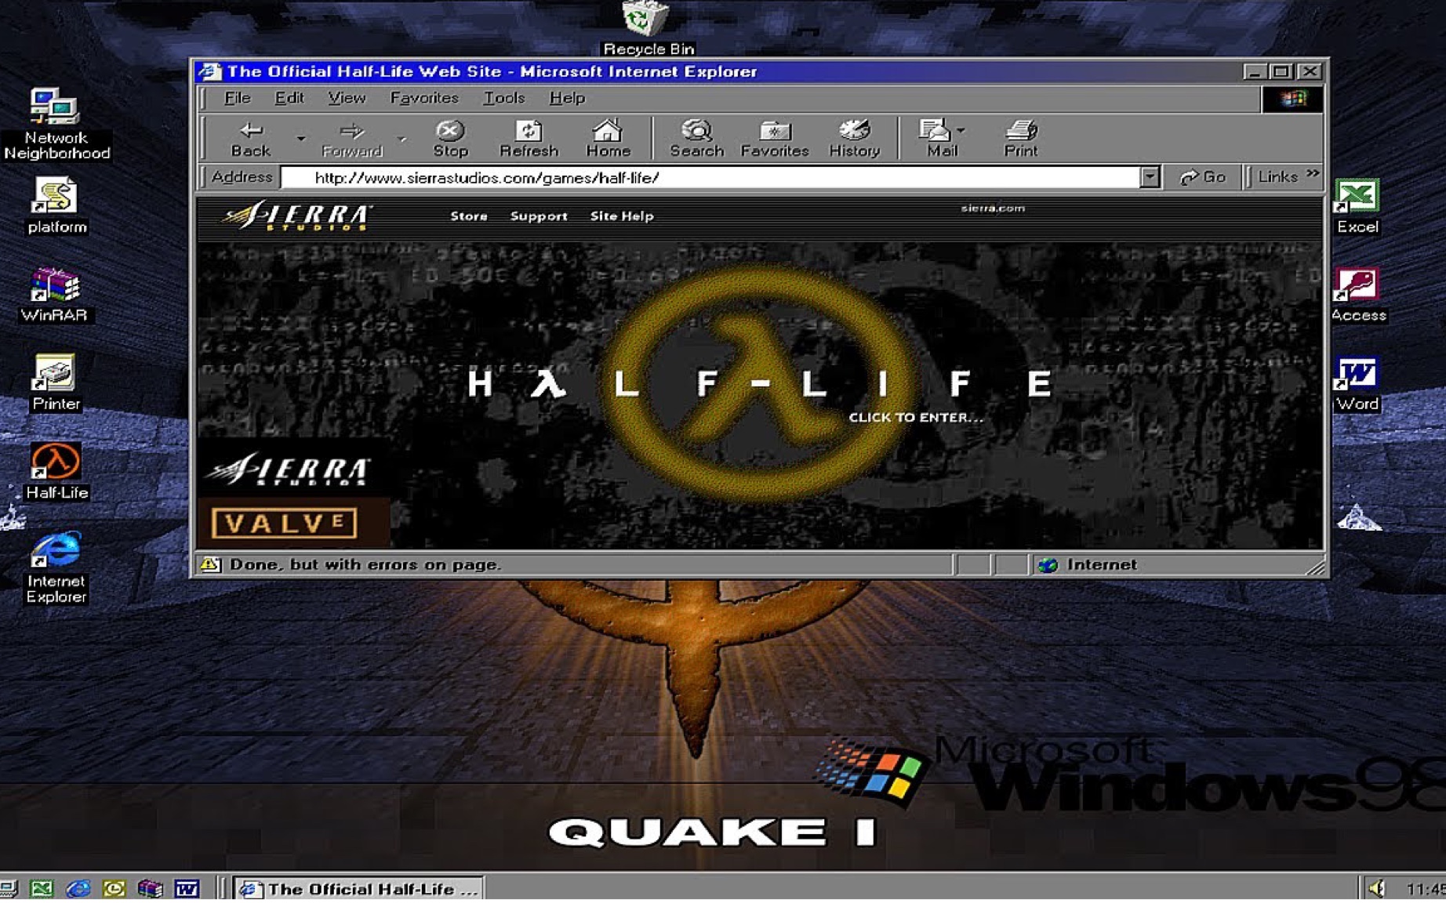
Task: Select the Half-Life desktop shortcut
Action: [56, 471]
